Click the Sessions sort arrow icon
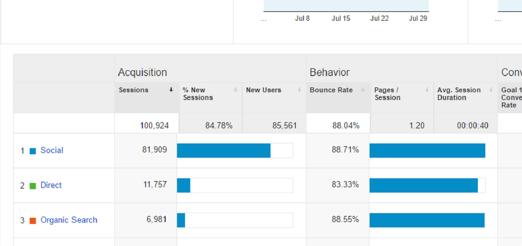Viewport: 522px width, 246px height. (x=171, y=90)
